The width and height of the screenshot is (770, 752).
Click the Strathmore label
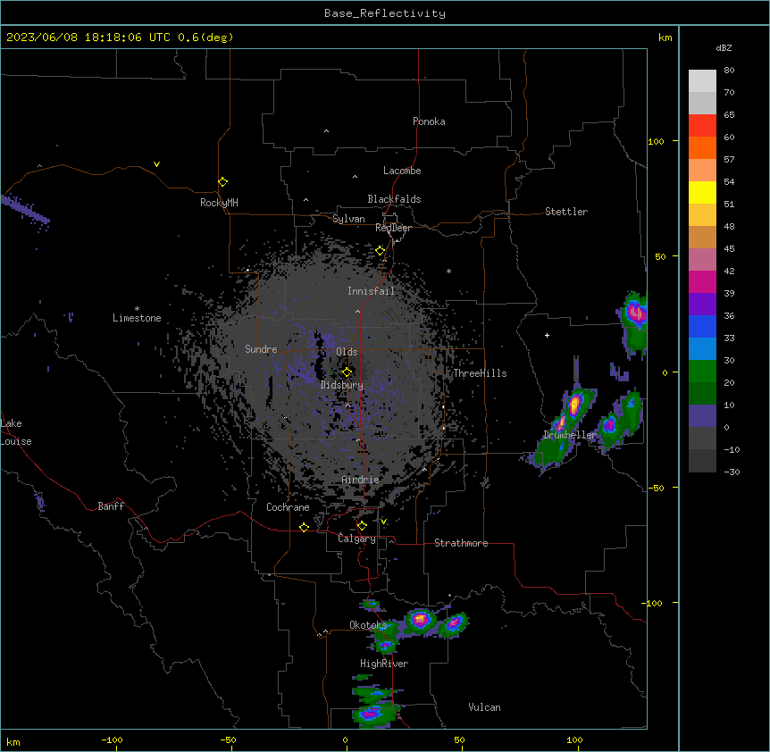(461, 543)
